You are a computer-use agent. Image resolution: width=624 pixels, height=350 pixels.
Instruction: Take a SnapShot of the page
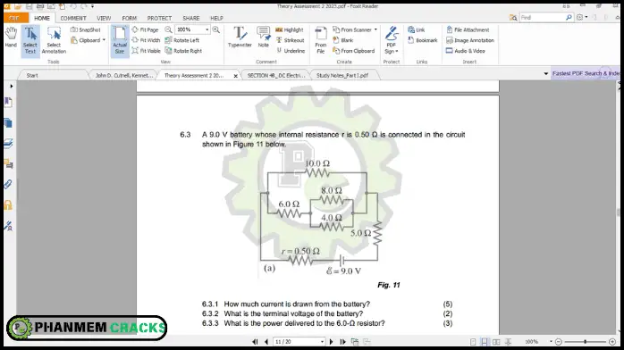(86, 29)
